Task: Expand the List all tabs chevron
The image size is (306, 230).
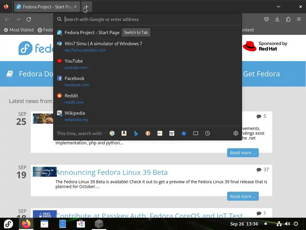Action: click(279, 7)
